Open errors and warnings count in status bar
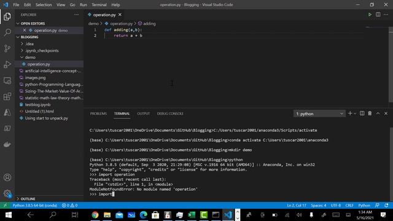 click(69, 206)
